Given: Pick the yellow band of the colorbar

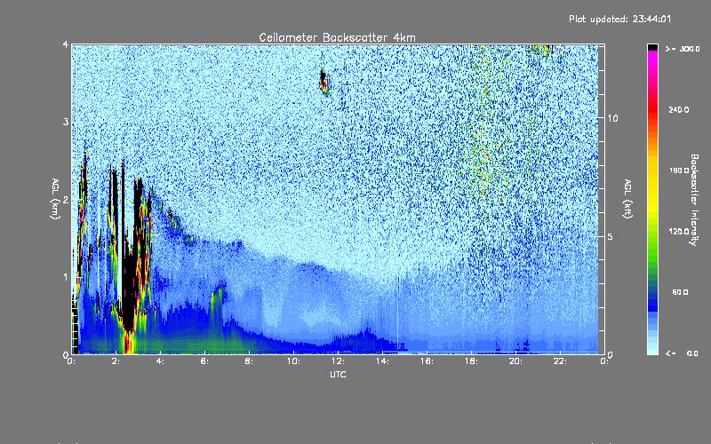Looking at the screenshot, I should pos(652,186).
